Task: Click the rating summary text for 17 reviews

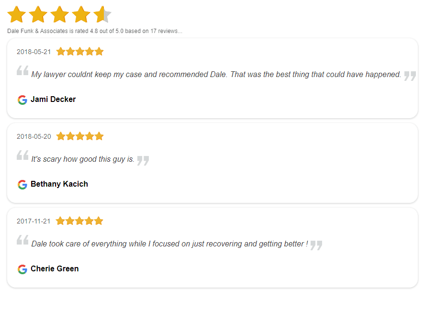Action: pos(94,31)
